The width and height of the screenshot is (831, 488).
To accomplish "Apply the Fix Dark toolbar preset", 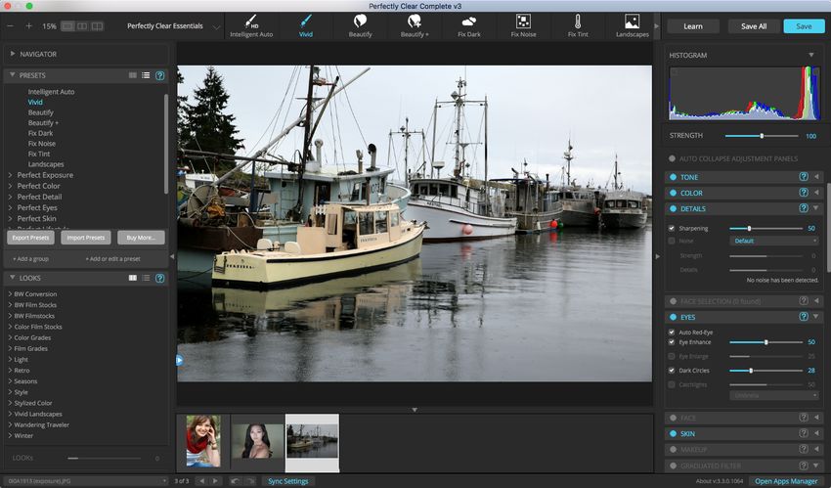I will [469, 26].
